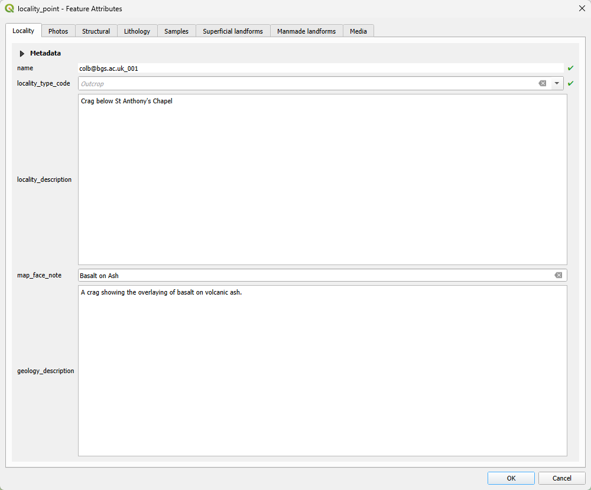Switch to the Media tab
This screenshot has height=490, width=591.
pyautogui.click(x=359, y=31)
